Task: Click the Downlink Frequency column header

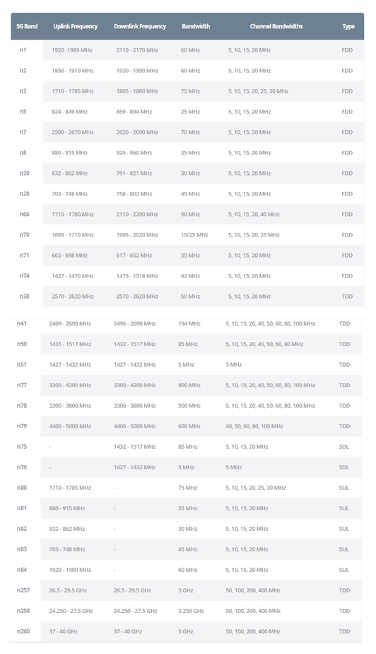Action: 140,26
